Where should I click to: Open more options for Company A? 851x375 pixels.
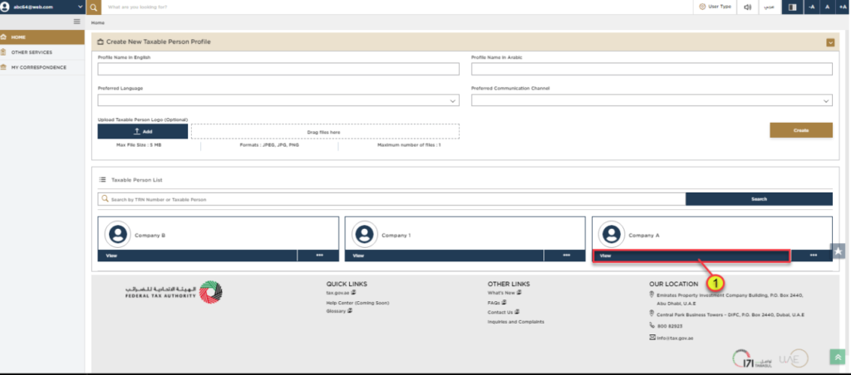pos(813,256)
